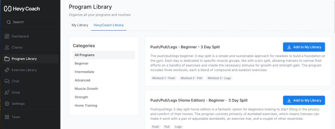Click the Exercise Library dumbbell icon
Image resolution: width=335 pixels, height=129 pixels.
(7, 70)
